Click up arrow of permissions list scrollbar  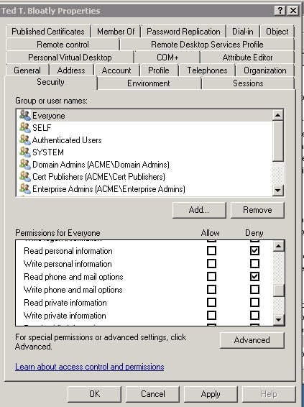(x=279, y=246)
